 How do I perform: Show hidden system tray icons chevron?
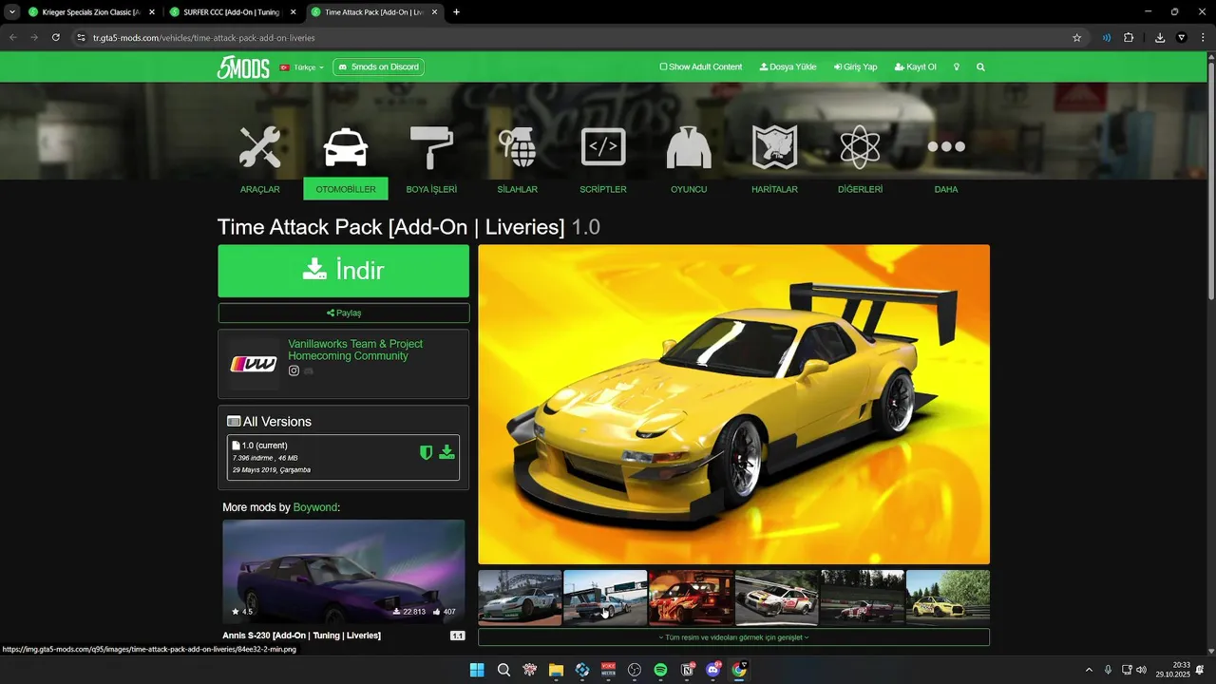click(x=1089, y=670)
